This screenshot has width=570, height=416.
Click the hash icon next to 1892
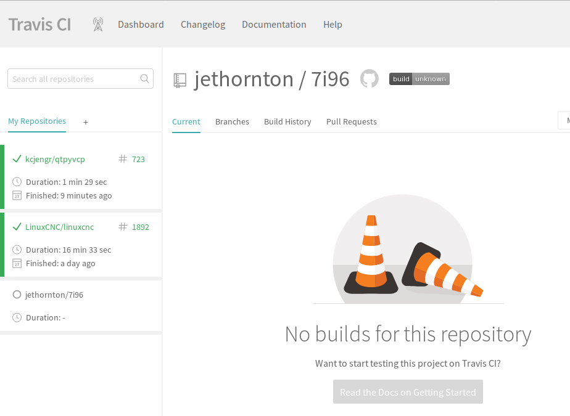(123, 227)
